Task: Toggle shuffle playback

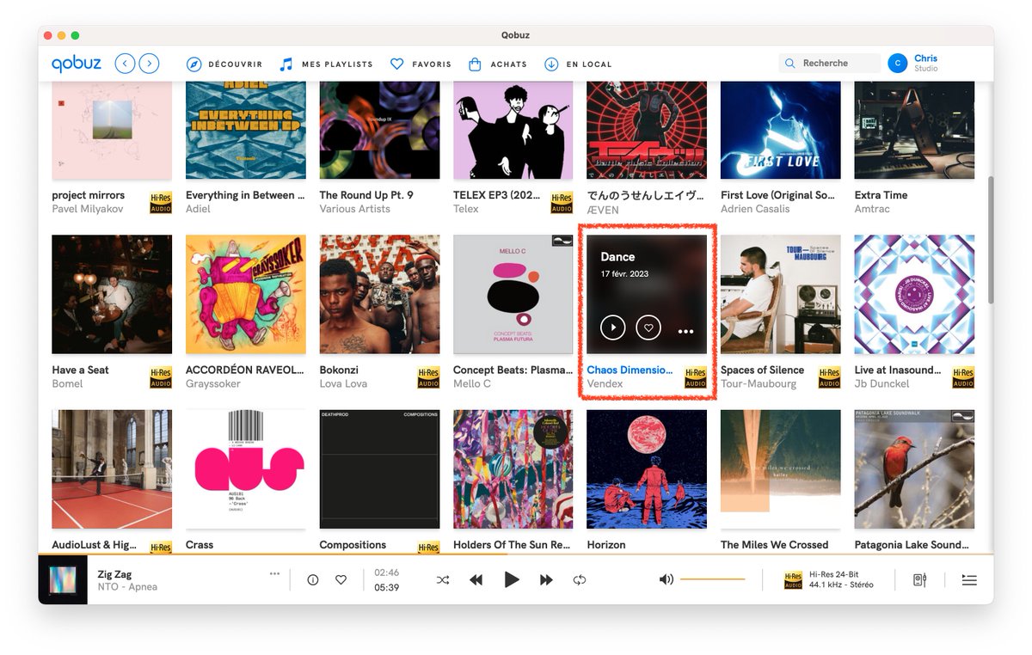Action: coord(442,580)
